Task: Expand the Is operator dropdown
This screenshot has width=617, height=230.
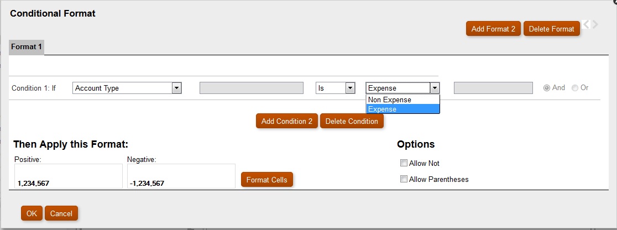Action: 349,88
